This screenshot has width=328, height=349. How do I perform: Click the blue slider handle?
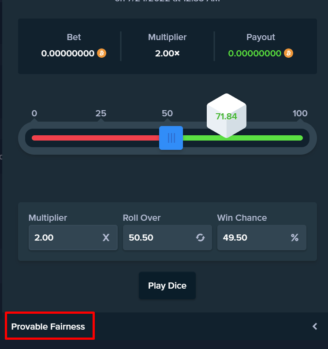pyautogui.click(x=171, y=138)
